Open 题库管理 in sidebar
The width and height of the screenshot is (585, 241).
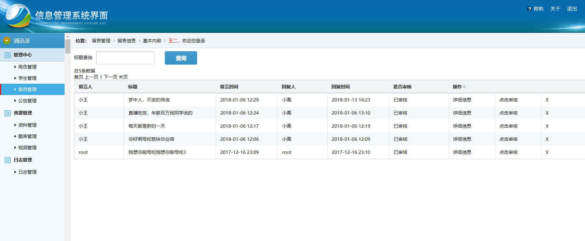(x=27, y=136)
